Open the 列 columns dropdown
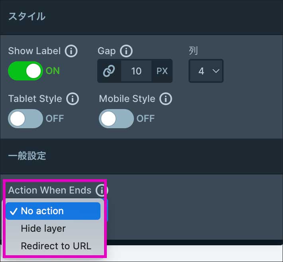The width and height of the screenshot is (283, 262). (x=206, y=71)
